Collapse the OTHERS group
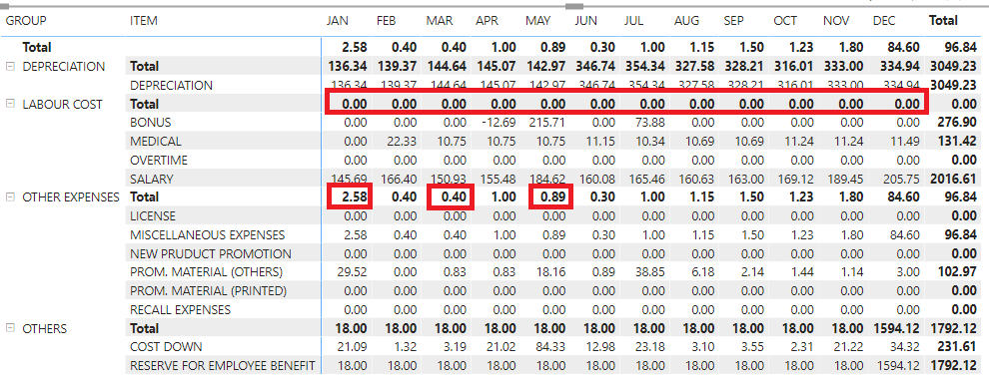This screenshot has height=389, width=989. click(10, 328)
